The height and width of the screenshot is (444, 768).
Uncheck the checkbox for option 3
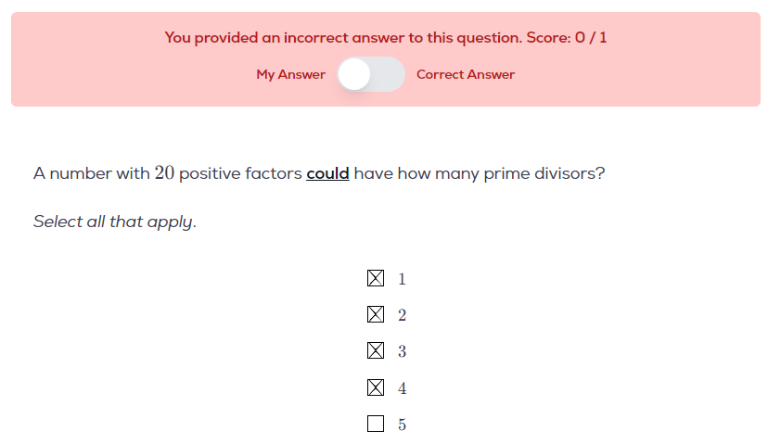pos(376,350)
